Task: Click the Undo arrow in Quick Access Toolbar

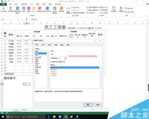Action: click(9, 1)
